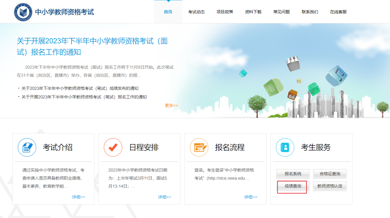Go to 资料下载 downloads page
The height and width of the screenshot is (218, 390).
(253, 12)
